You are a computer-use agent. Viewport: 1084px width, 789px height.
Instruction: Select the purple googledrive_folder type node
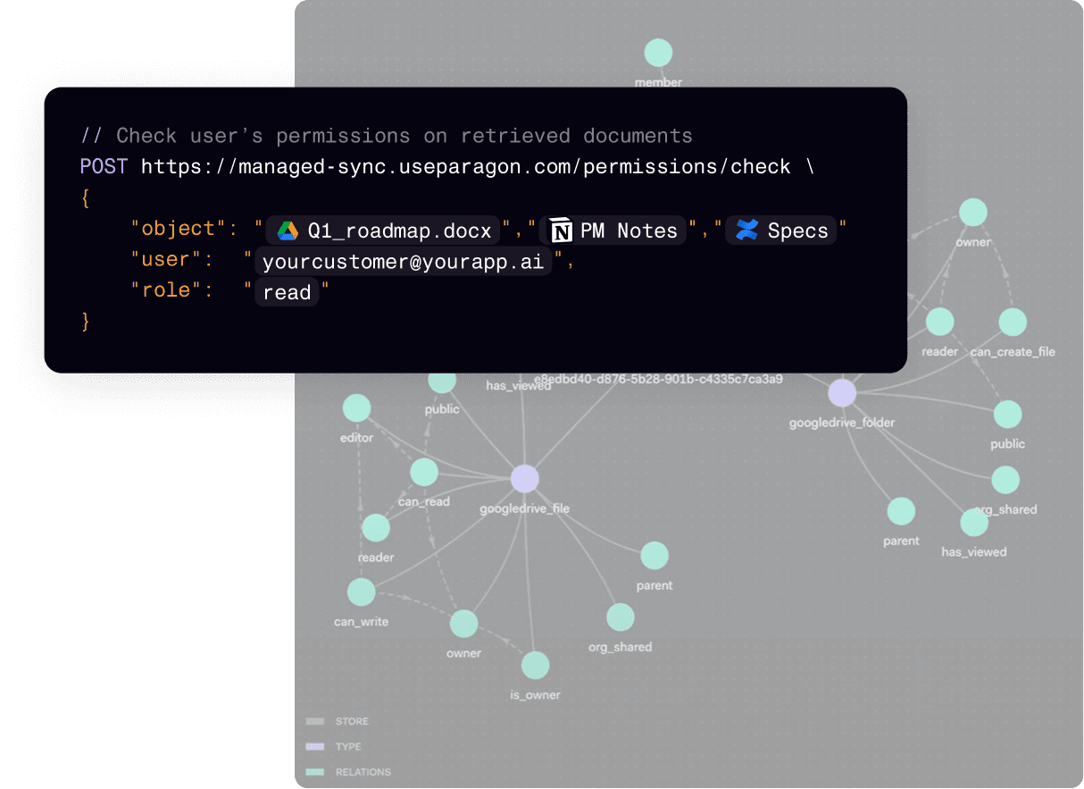pos(841,392)
